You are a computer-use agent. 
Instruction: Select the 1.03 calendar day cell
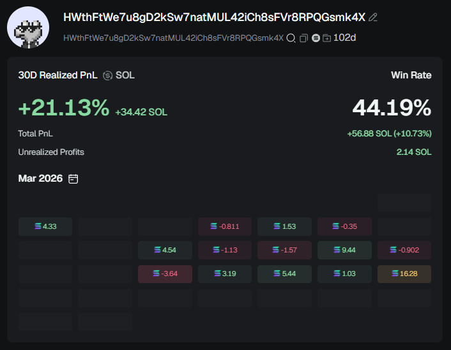coord(344,274)
